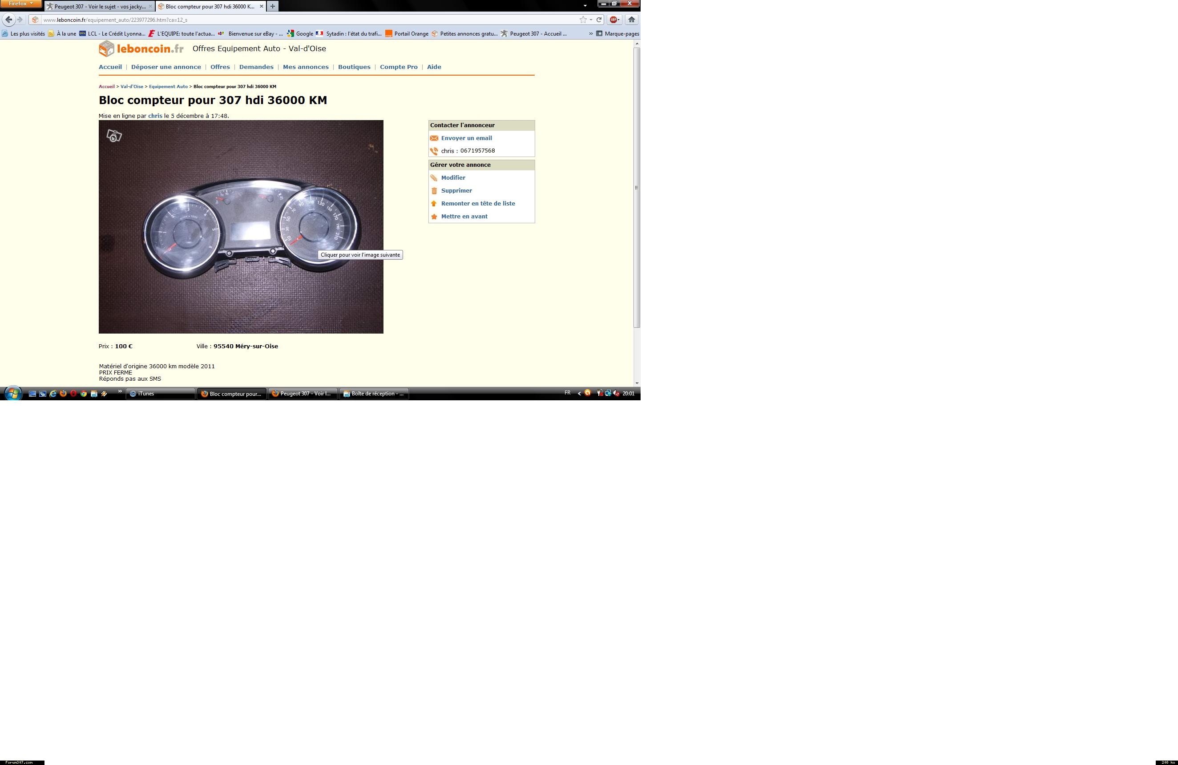Open the browser home page icon
The width and height of the screenshot is (1178, 765).
(x=632, y=20)
